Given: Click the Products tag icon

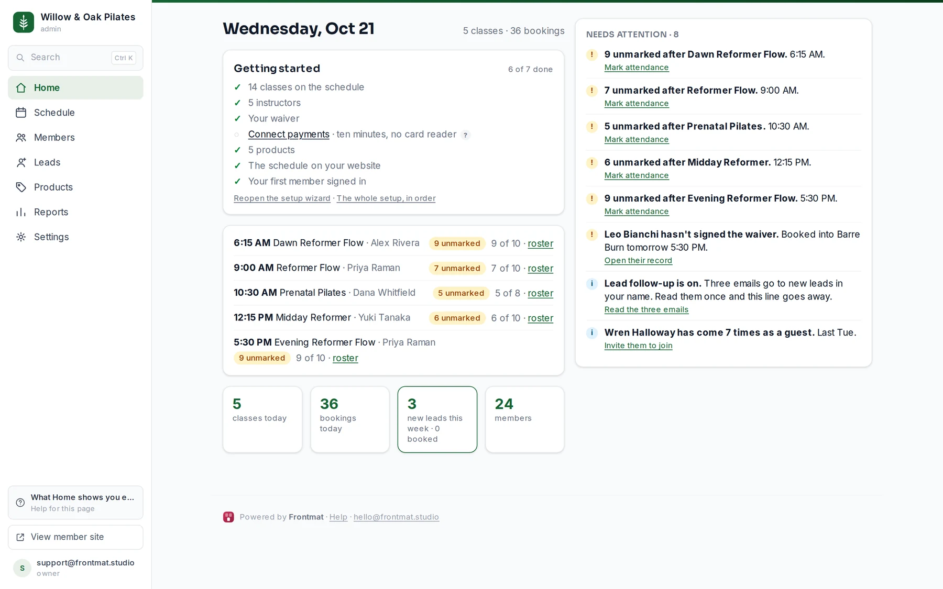Looking at the screenshot, I should click(x=21, y=187).
